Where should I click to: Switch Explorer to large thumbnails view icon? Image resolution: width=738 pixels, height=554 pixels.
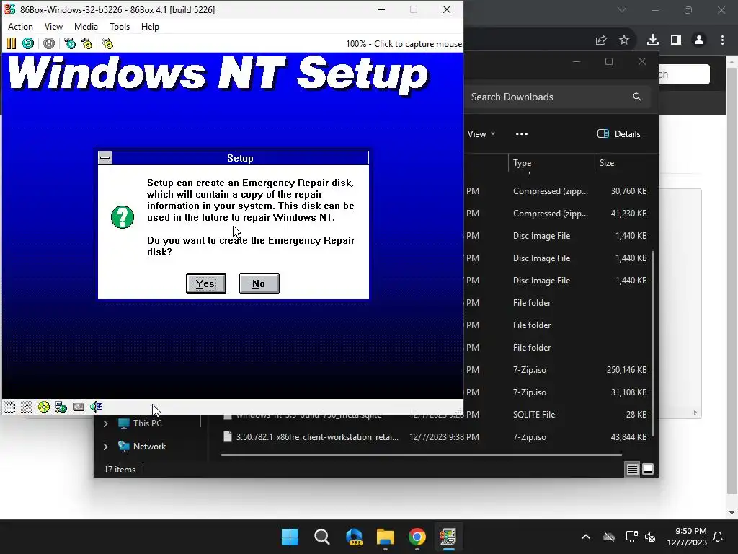pos(648,469)
